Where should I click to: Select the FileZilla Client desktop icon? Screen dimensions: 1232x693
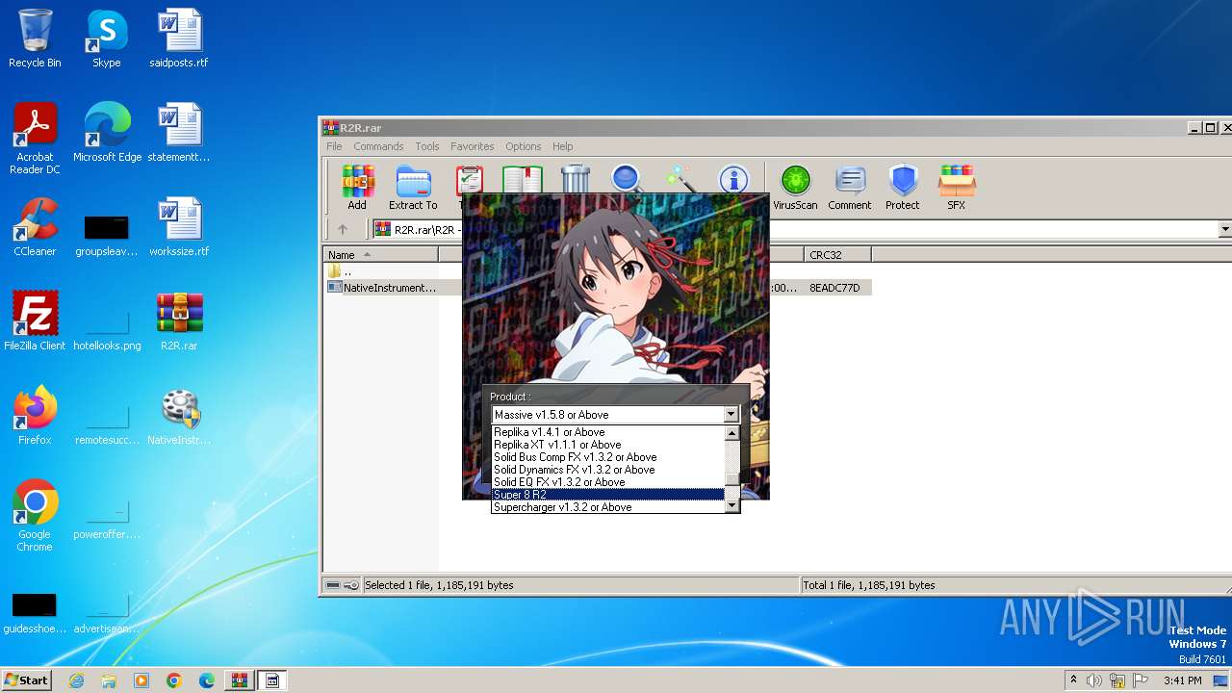click(35, 321)
